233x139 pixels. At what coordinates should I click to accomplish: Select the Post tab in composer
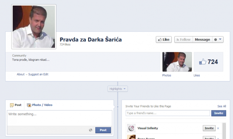16,105
